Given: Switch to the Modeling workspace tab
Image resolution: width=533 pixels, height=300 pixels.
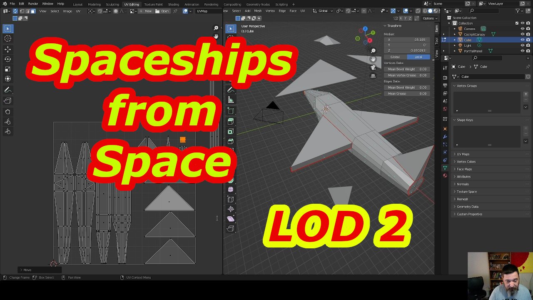Looking at the screenshot, I should [94, 4].
